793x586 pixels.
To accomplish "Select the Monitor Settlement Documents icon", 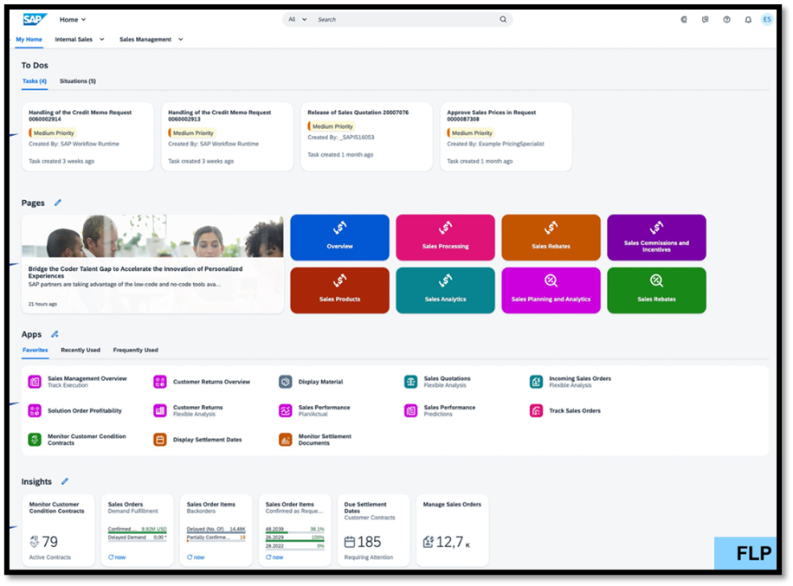I will tap(286, 440).
